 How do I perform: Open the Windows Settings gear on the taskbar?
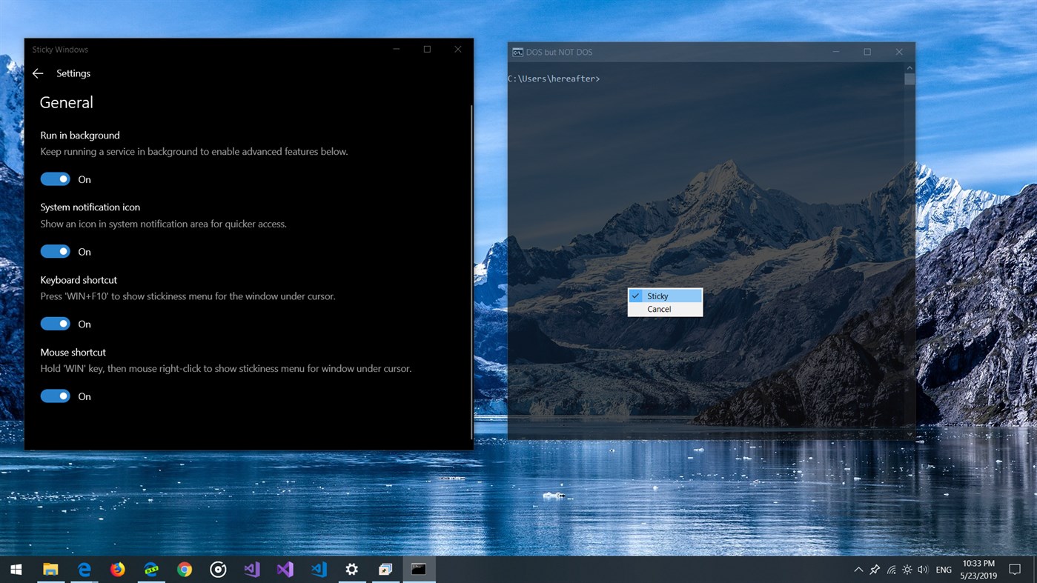pyautogui.click(x=351, y=569)
